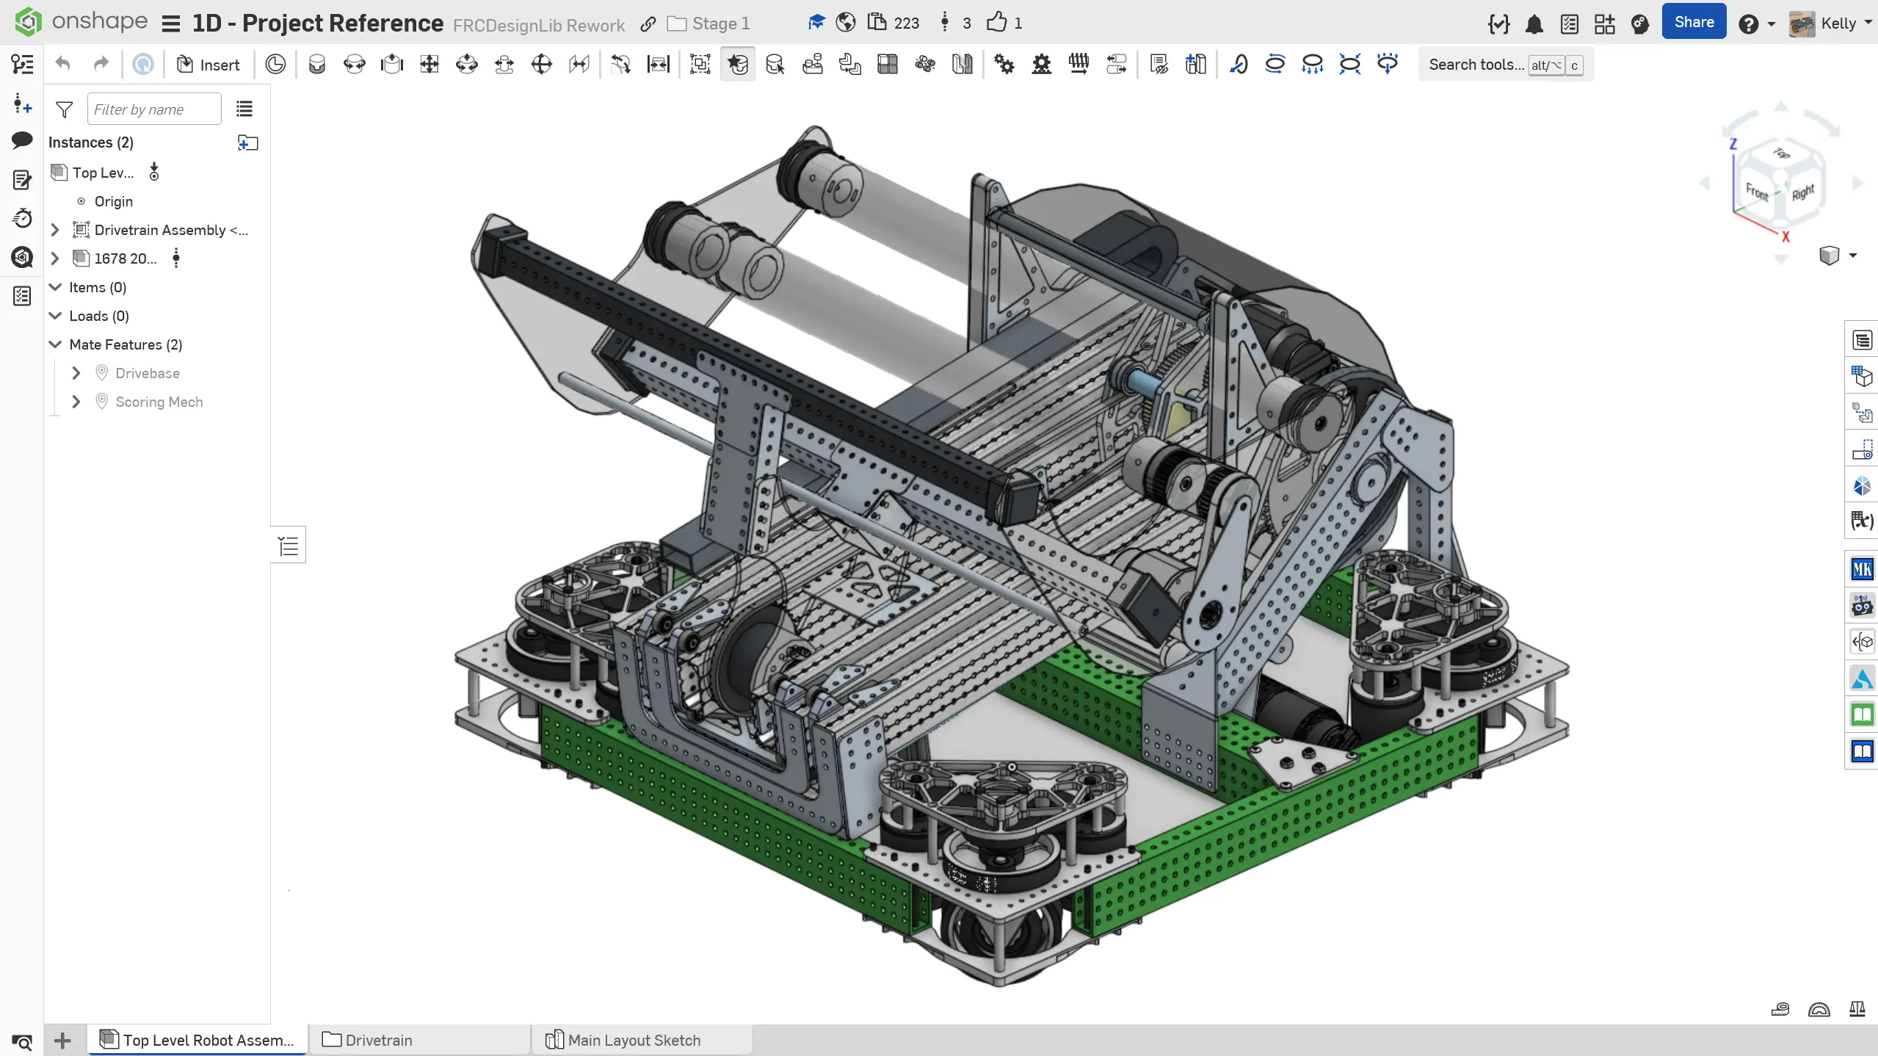Expand the Drivetrain Assembly tree item

click(x=55, y=230)
